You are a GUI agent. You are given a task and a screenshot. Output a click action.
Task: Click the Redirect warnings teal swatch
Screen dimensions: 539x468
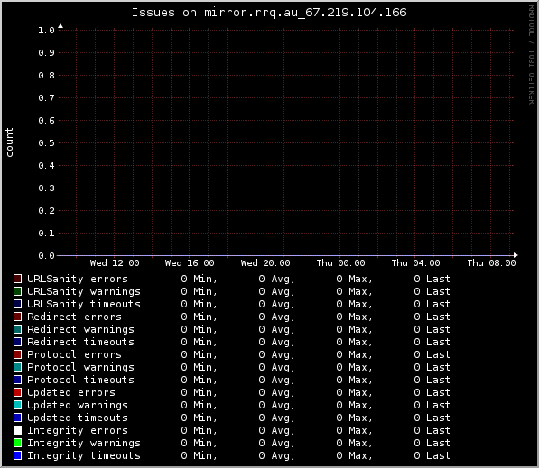point(17,329)
